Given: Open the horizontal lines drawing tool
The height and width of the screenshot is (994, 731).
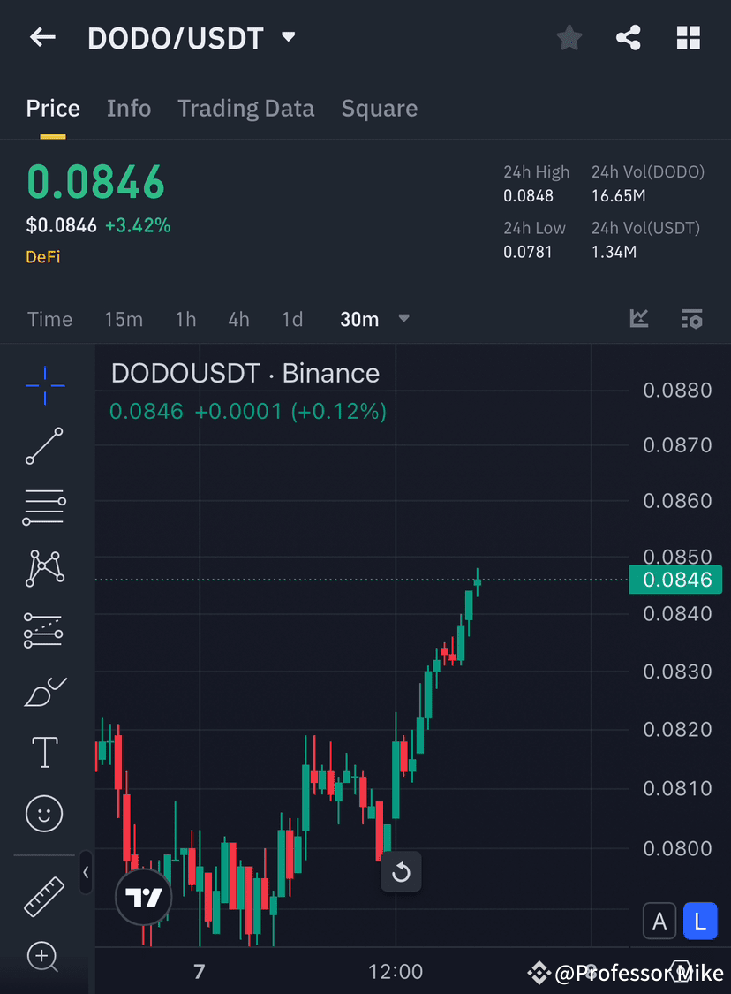Looking at the screenshot, I should pos(44,507).
